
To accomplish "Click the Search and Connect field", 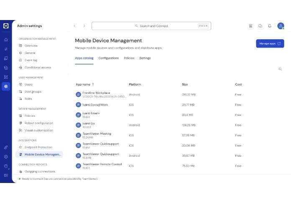I will [x=151, y=26].
